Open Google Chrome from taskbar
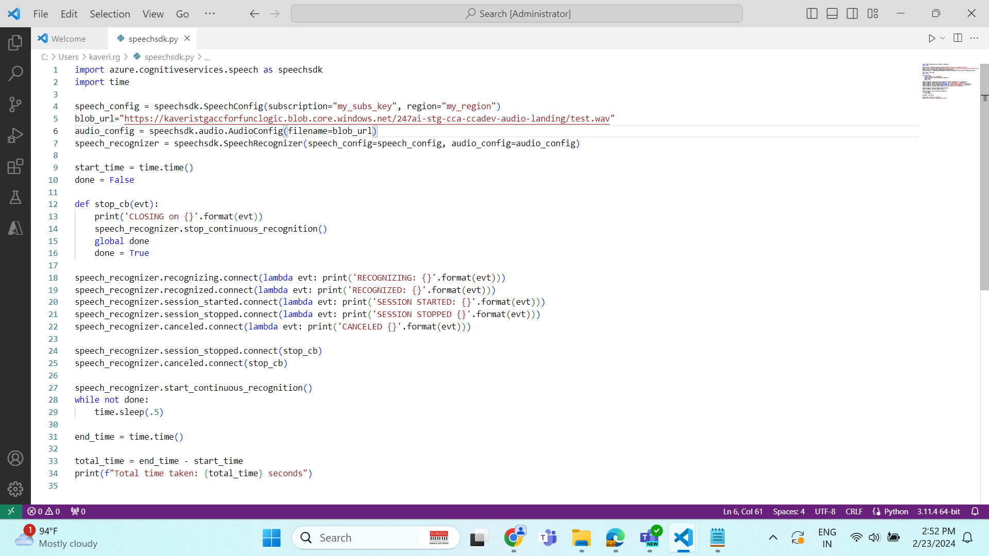 point(514,538)
